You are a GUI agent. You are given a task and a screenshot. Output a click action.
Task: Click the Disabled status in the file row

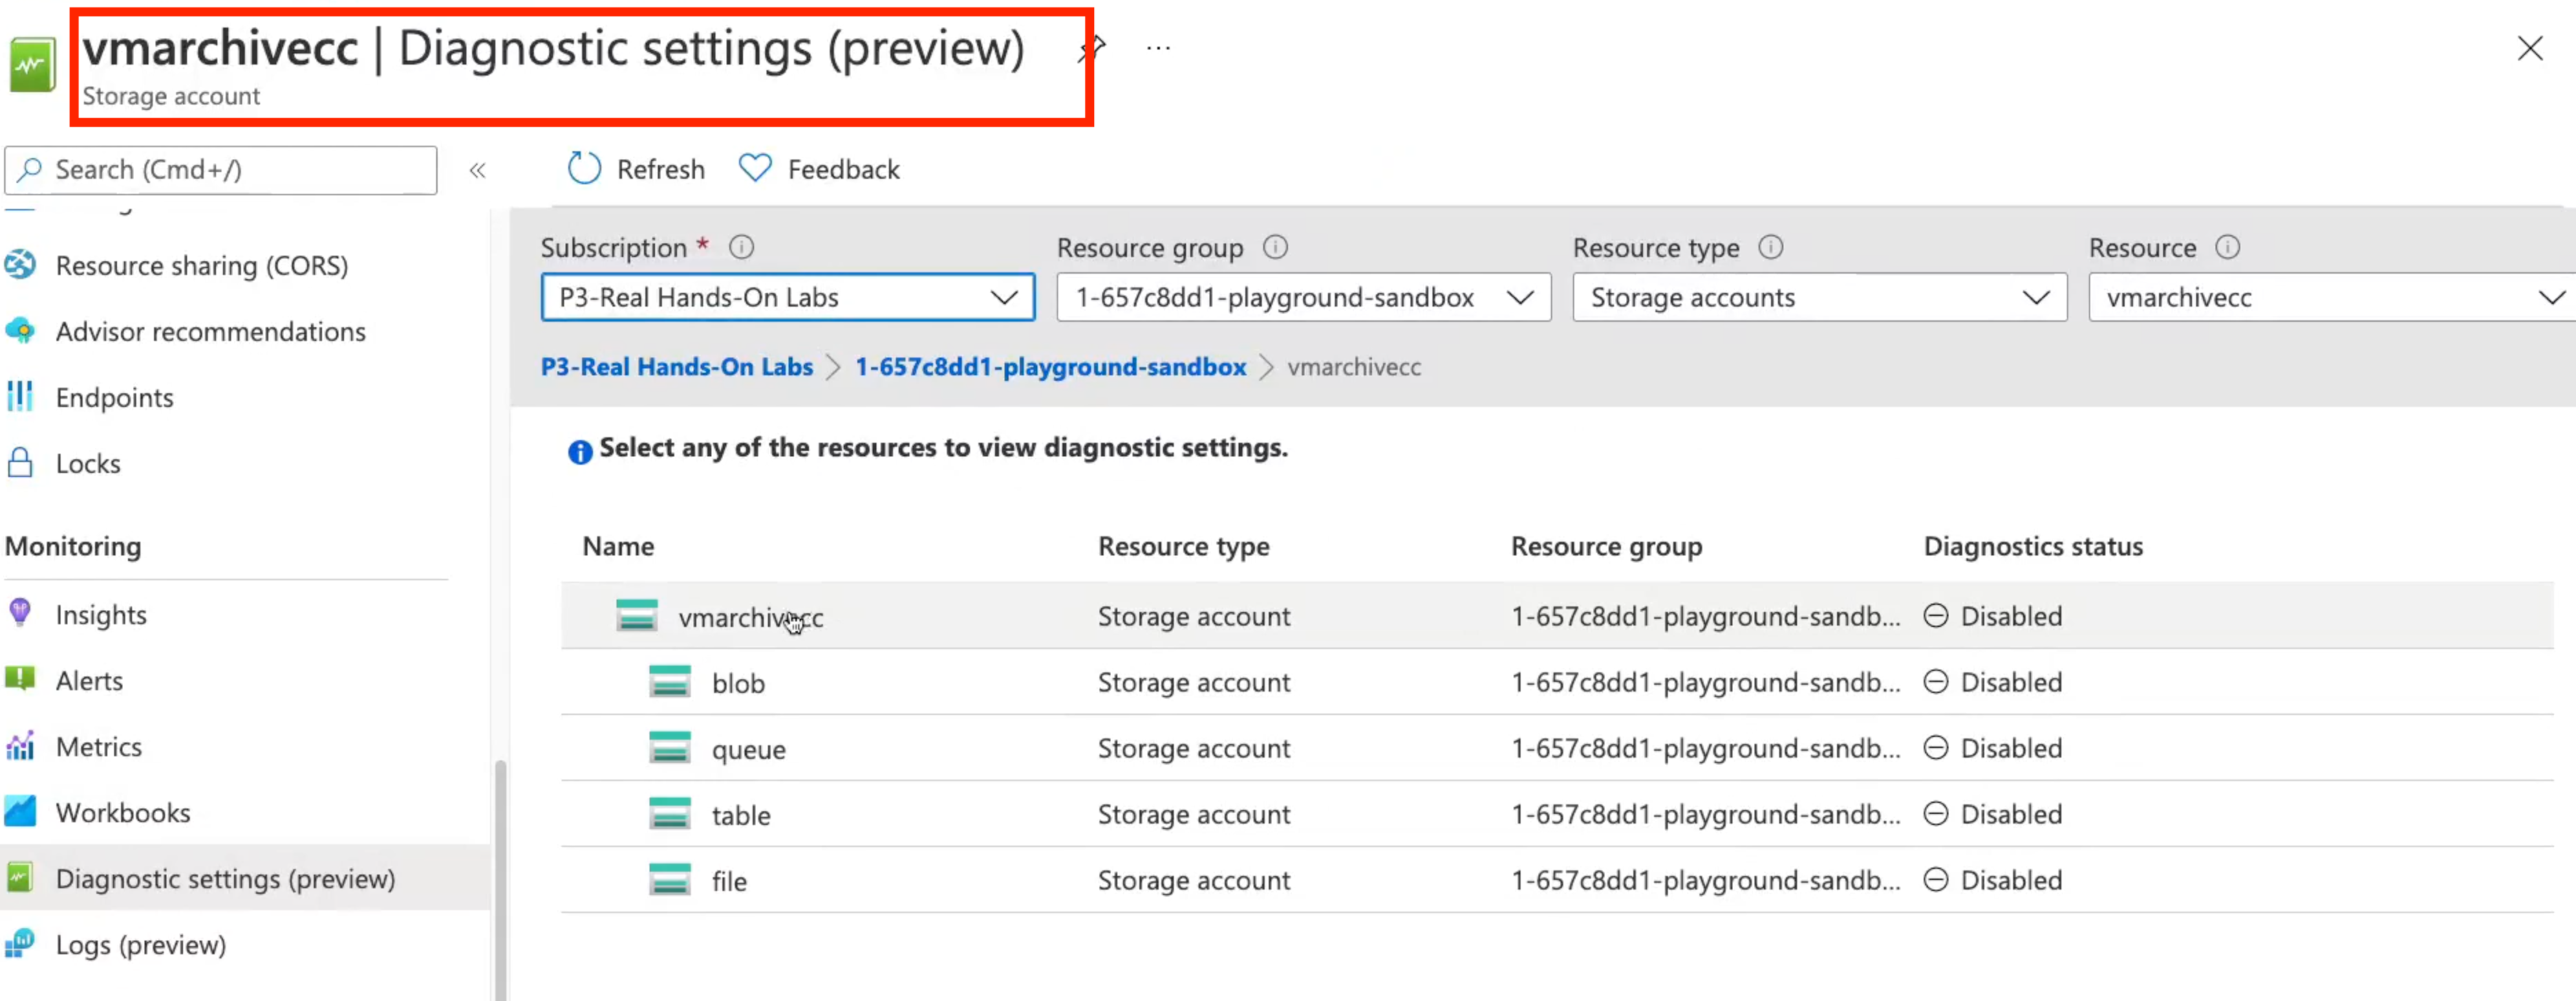(x=1993, y=880)
